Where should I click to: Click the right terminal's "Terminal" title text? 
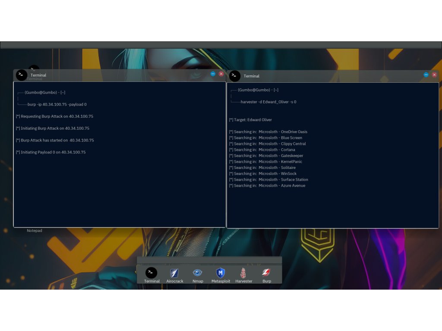tap(252, 76)
